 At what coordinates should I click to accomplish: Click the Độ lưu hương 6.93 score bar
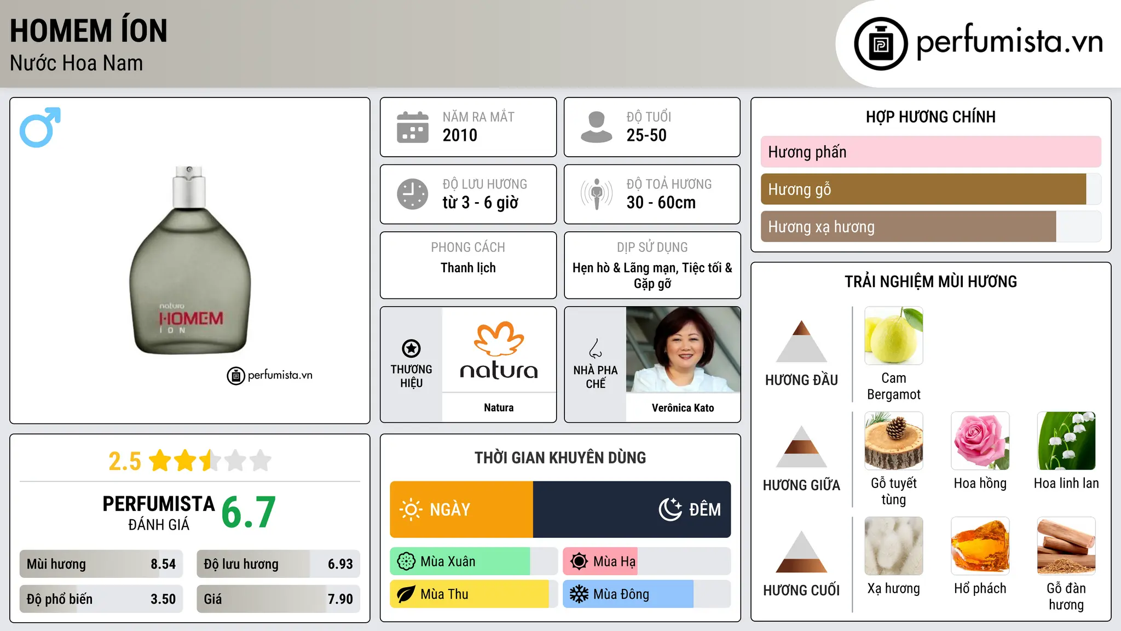279,564
